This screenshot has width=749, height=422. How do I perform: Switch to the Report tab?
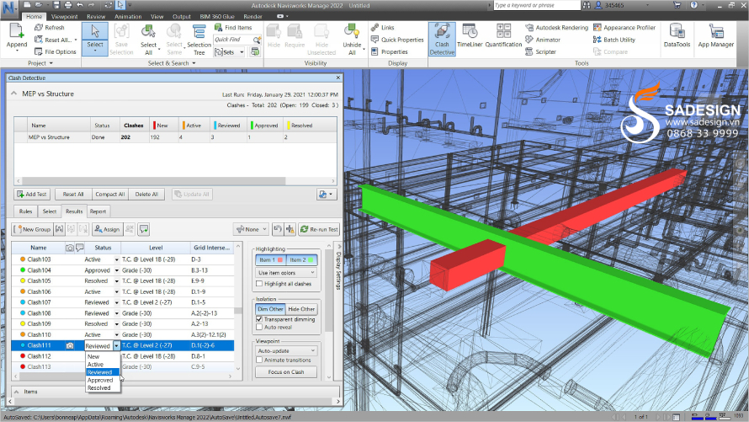98,211
